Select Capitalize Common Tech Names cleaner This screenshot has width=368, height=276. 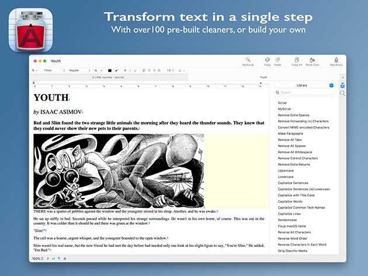pyautogui.click(x=301, y=208)
